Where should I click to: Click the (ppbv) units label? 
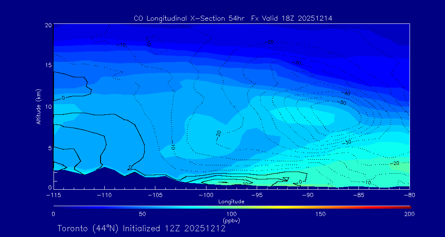pos(232,220)
